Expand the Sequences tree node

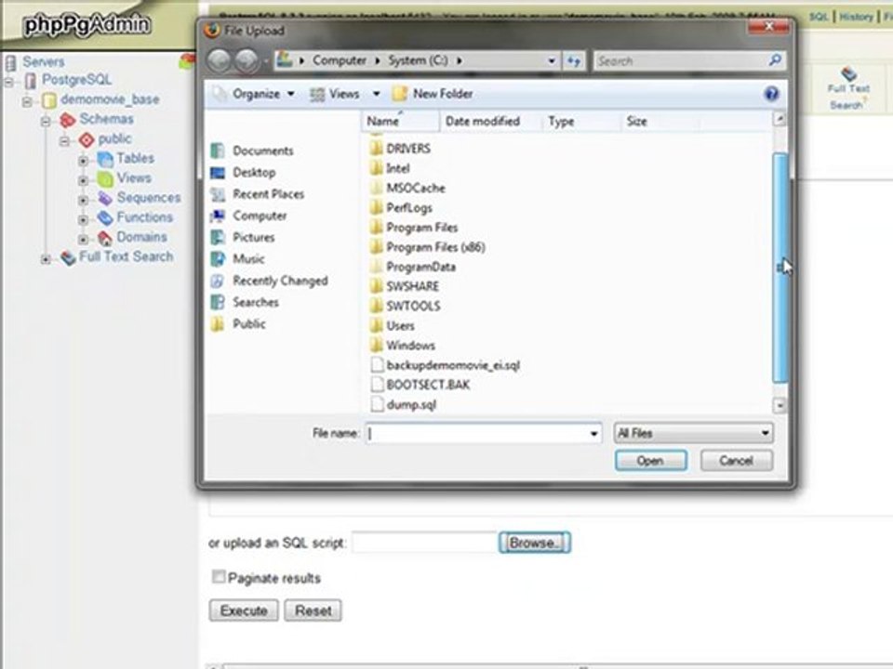tap(83, 201)
